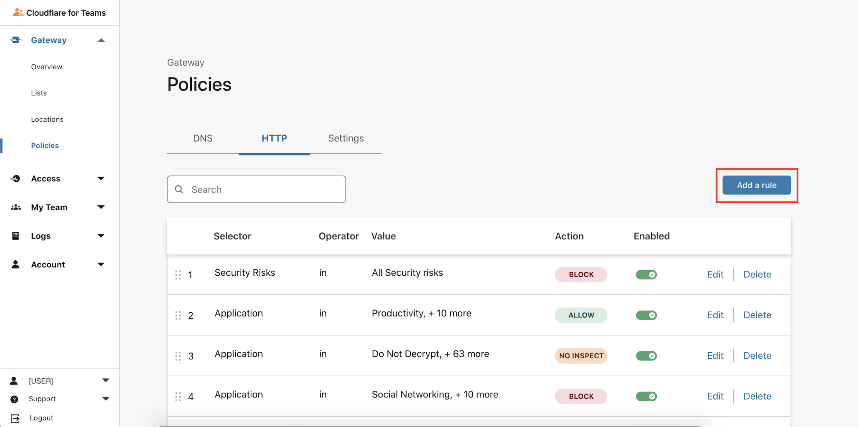The image size is (858, 427).
Task: Click 'Do Not Decrypt, + 63 more' value
Action: [x=431, y=354]
